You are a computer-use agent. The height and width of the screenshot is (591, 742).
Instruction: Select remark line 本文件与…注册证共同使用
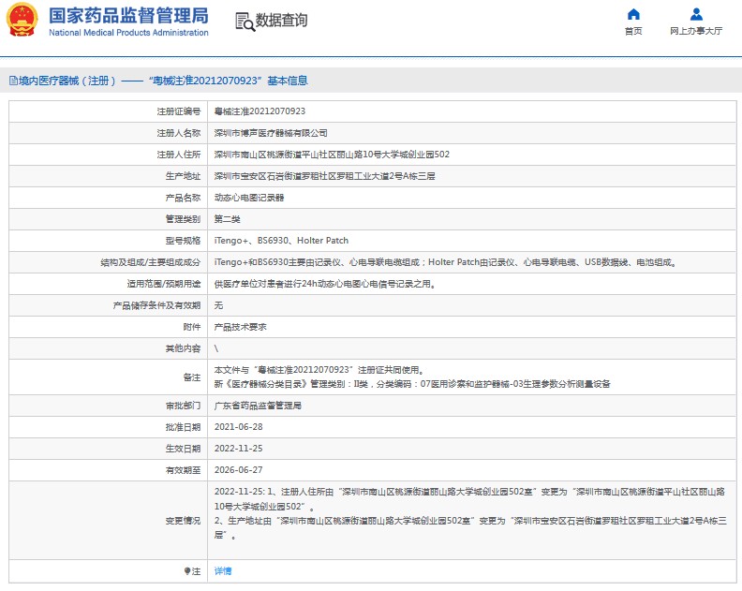[319, 370]
